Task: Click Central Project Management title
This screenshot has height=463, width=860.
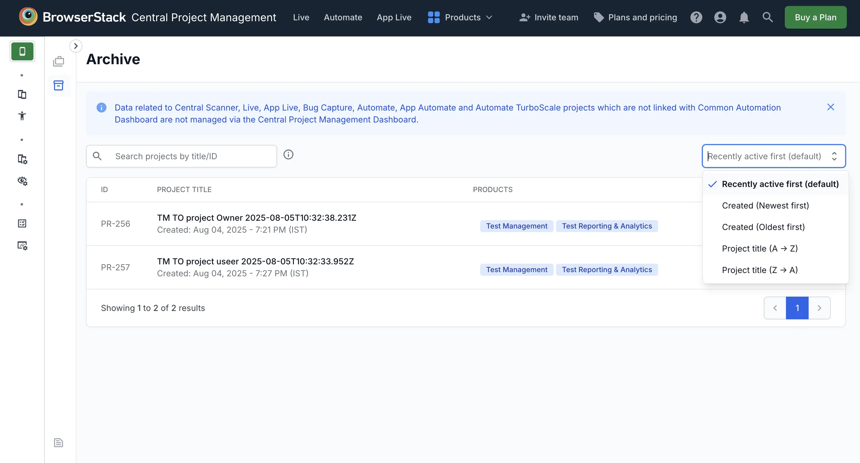Action: pyautogui.click(x=204, y=17)
